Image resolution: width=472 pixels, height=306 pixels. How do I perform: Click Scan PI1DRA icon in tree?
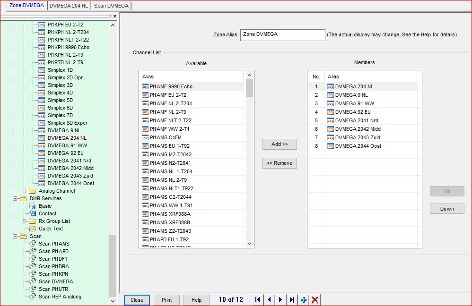33,266
